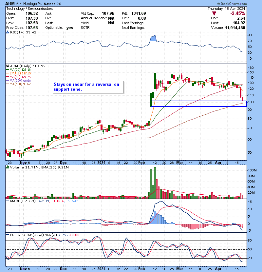The height and width of the screenshot is (272, 262).
Task: Click the ARM ticker symbol in header
Action: tap(10, 3)
